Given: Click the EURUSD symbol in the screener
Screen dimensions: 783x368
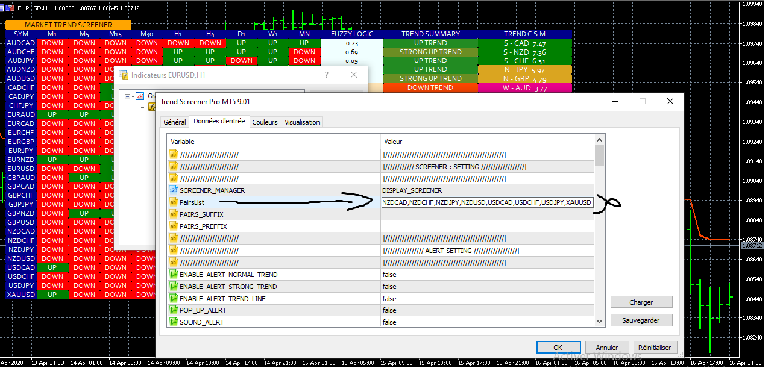Looking at the screenshot, I should (21, 169).
